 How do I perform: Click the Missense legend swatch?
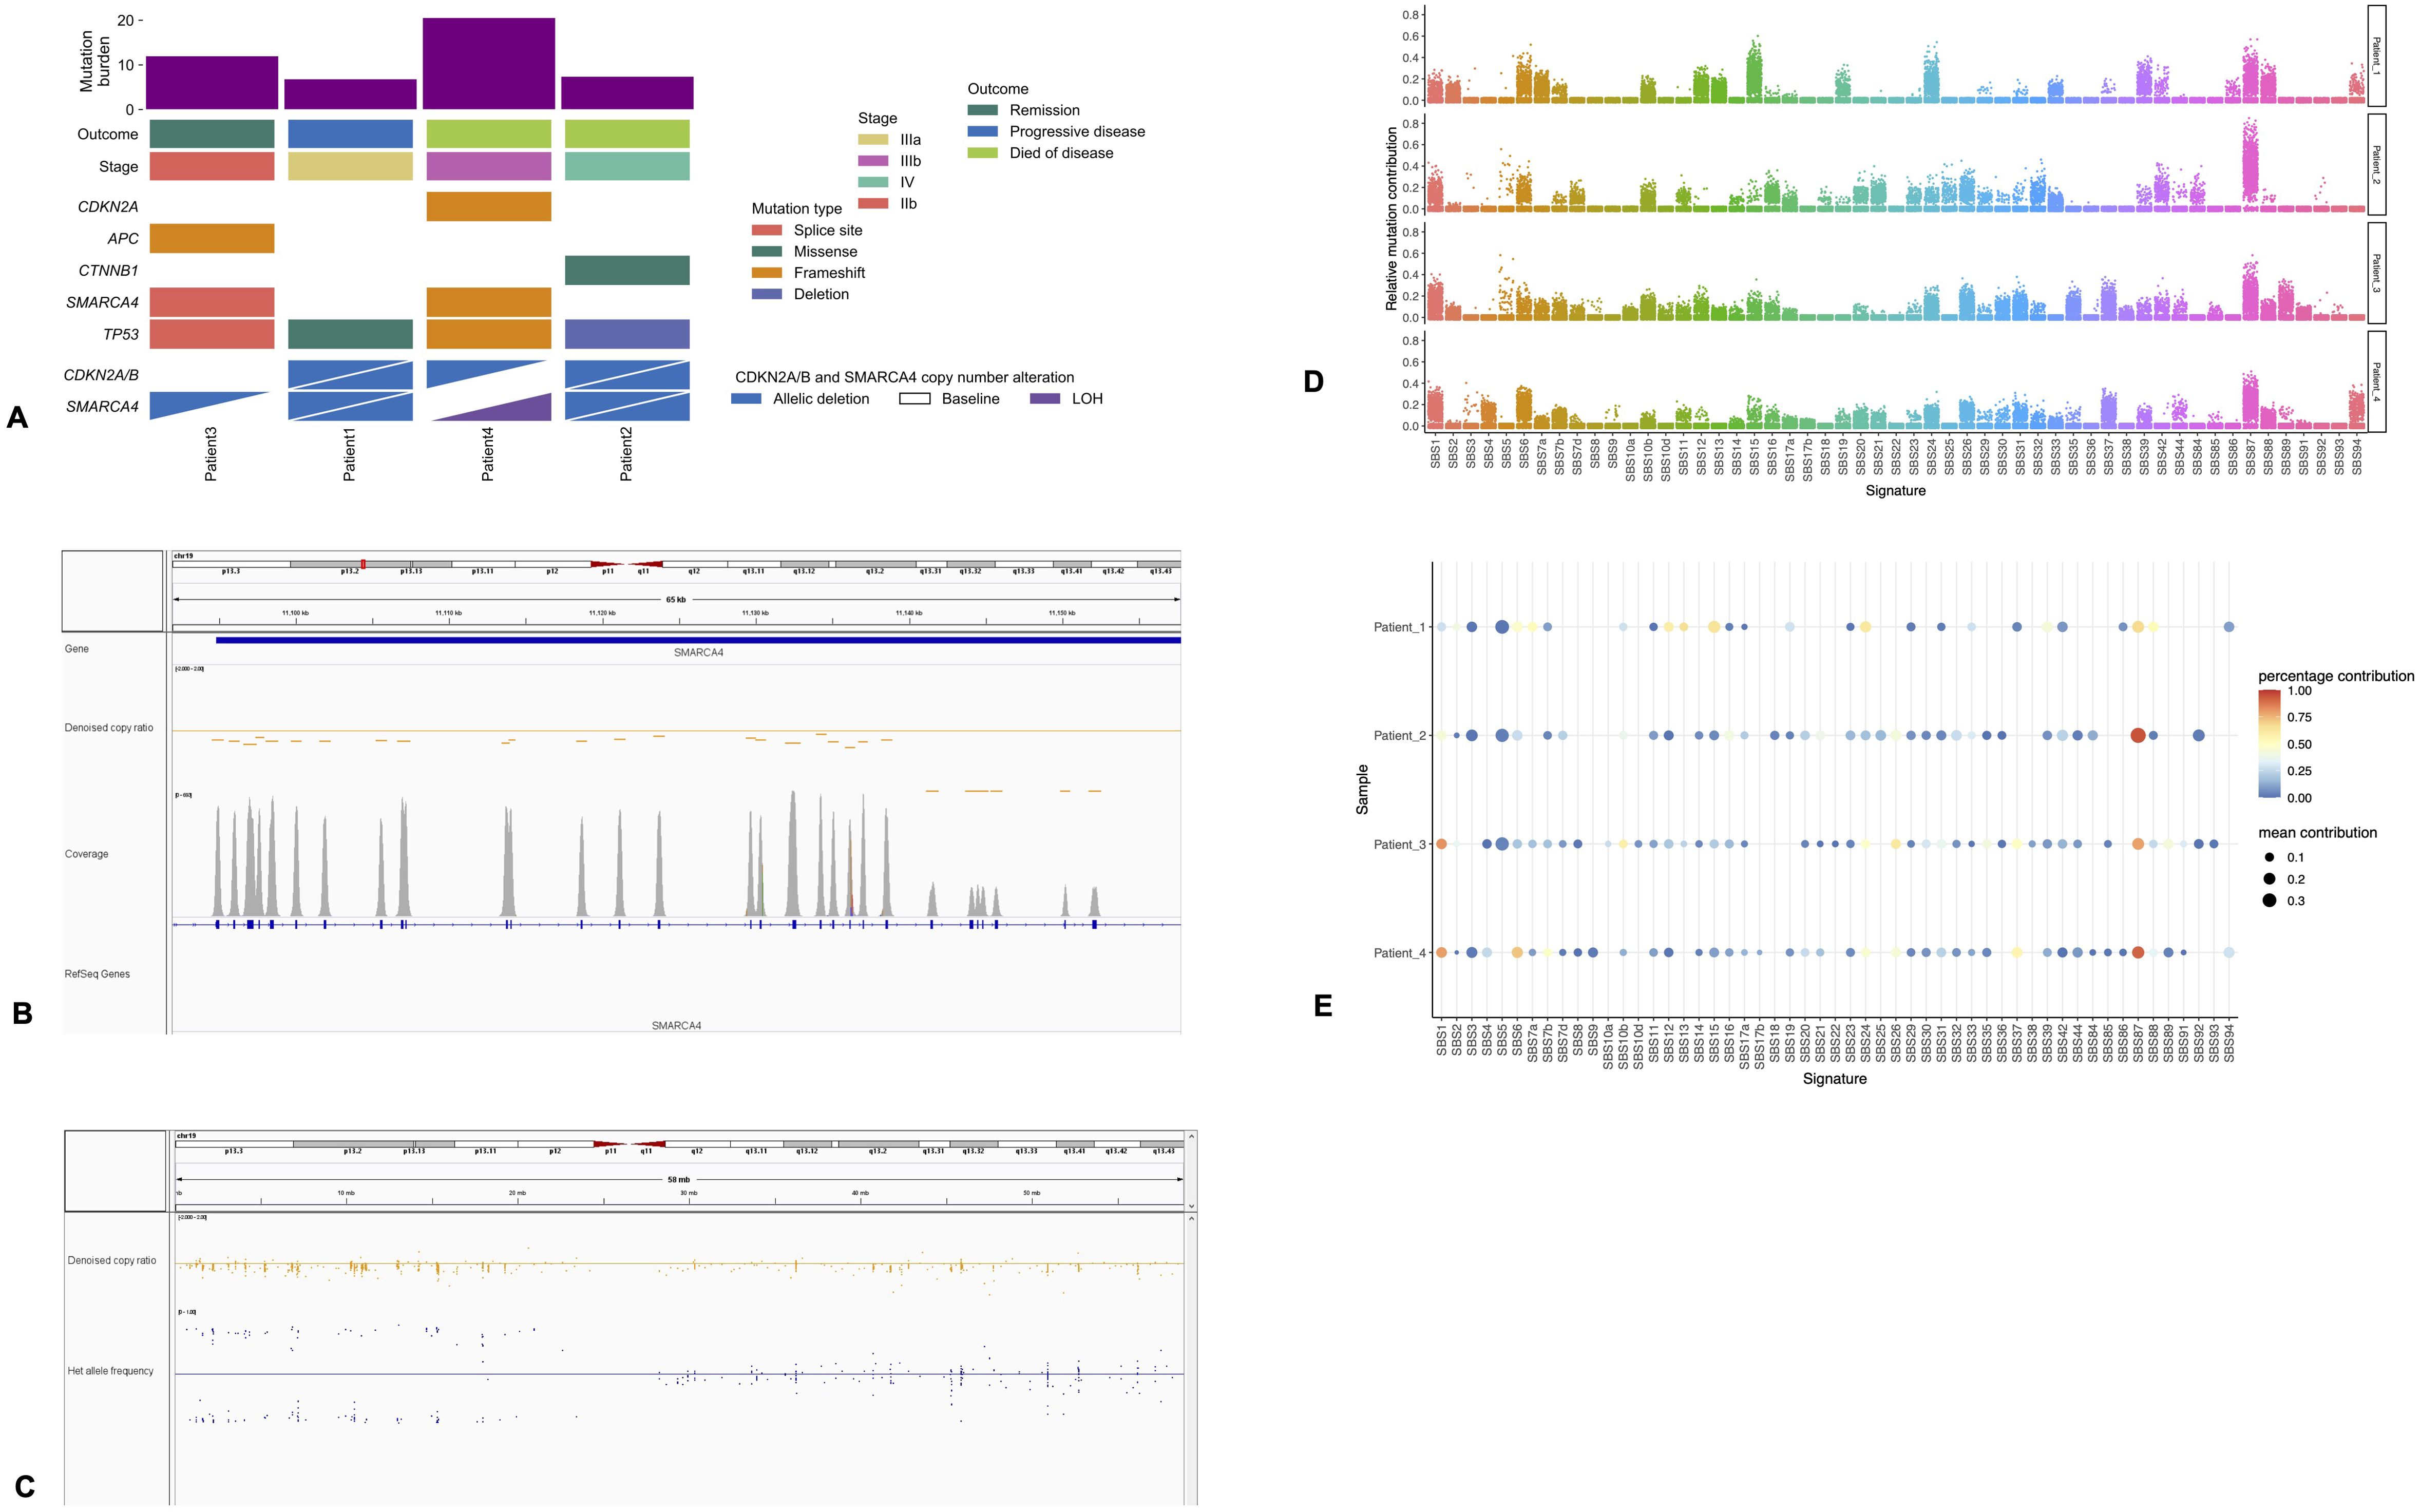[767, 251]
